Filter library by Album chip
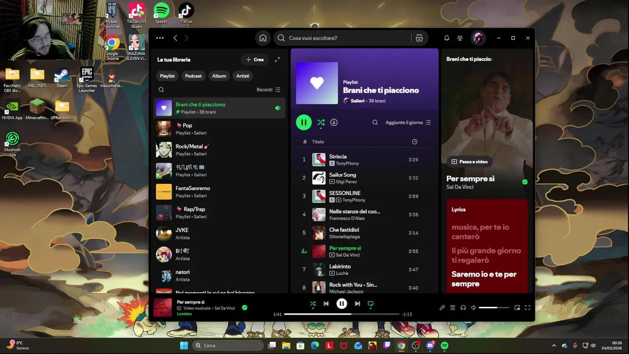Screen dimensions: 629x354 [x=219, y=76]
